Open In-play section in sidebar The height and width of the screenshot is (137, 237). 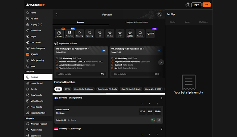pos(38,24)
